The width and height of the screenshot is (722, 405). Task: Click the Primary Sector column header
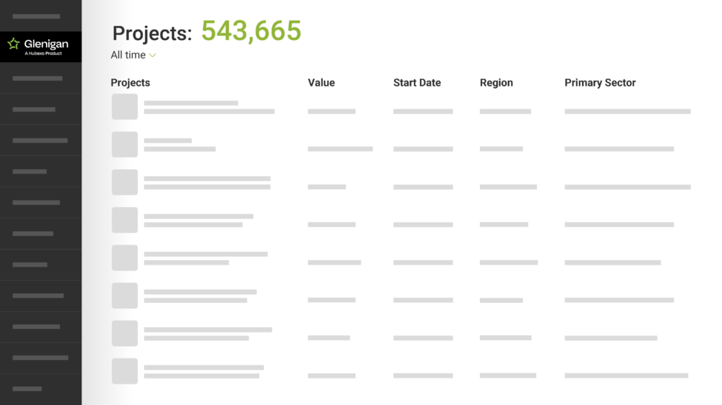coord(600,83)
